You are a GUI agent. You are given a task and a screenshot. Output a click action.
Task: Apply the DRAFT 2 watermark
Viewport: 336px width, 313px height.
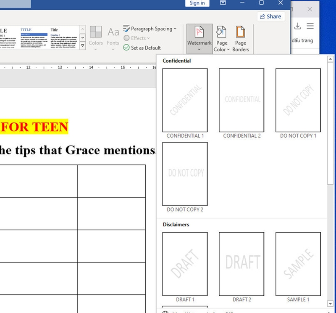coord(241,264)
